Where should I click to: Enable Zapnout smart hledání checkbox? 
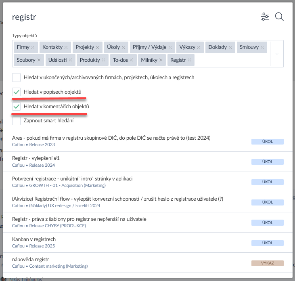pyautogui.click(x=16, y=121)
